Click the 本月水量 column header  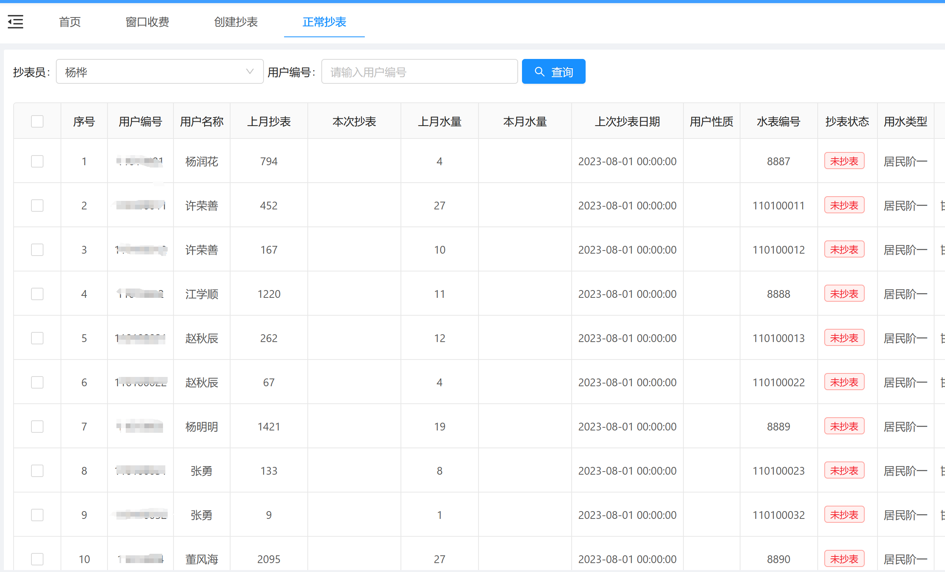click(525, 121)
